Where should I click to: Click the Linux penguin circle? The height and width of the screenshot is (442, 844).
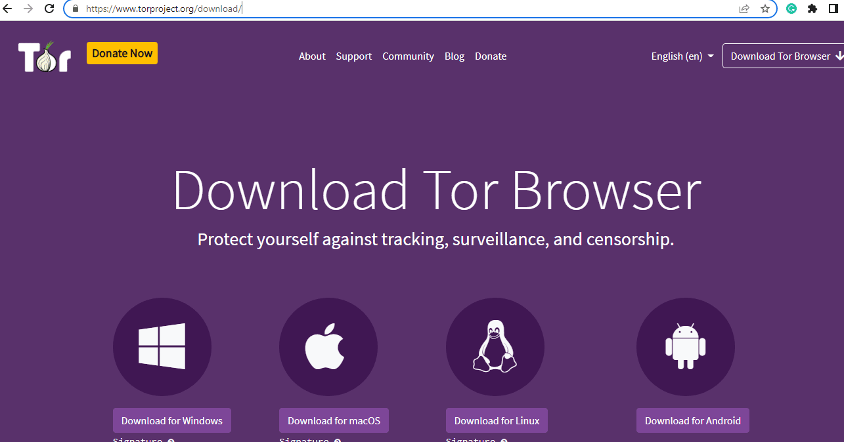point(495,346)
